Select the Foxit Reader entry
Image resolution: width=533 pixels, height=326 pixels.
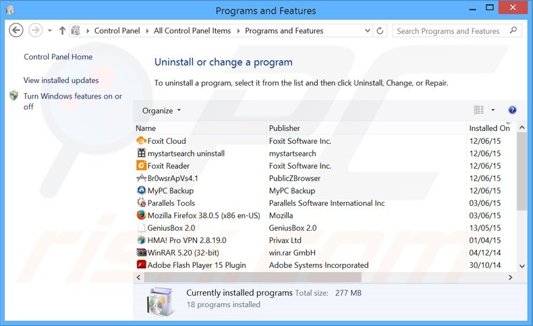coord(168,166)
